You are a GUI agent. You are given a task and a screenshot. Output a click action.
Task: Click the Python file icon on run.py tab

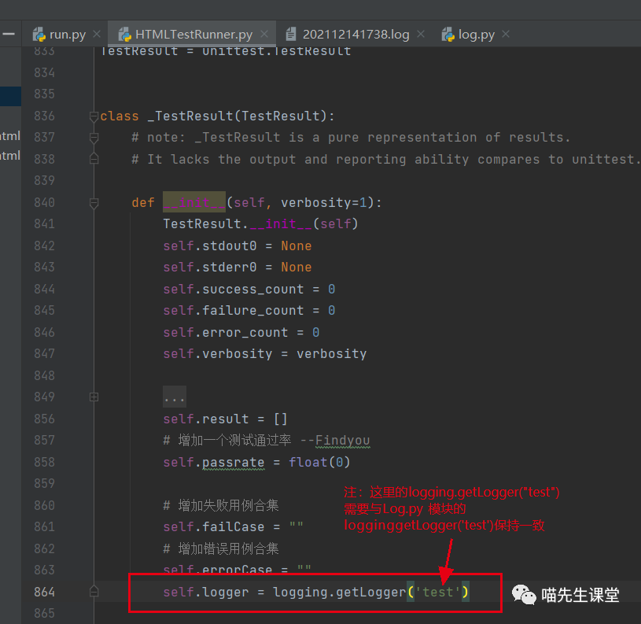[39, 35]
